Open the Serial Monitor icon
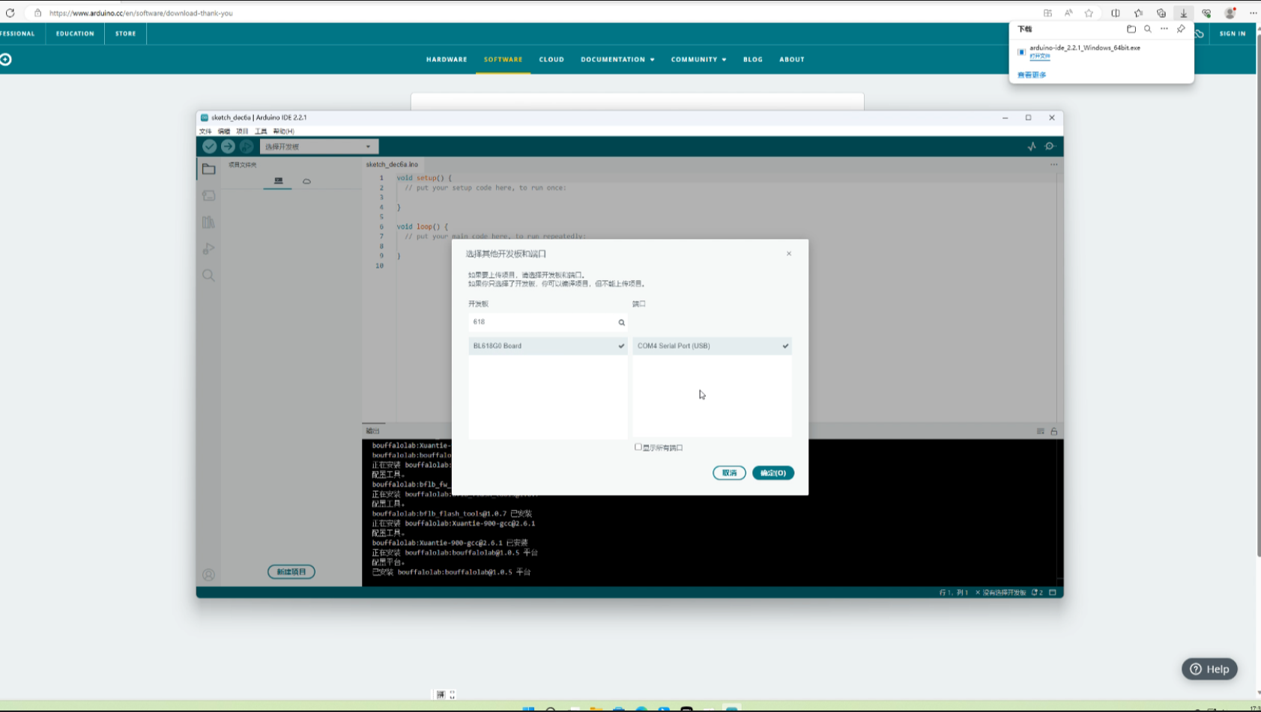Image resolution: width=1261 pixels, height=712 pixels. click(1050, 147)
